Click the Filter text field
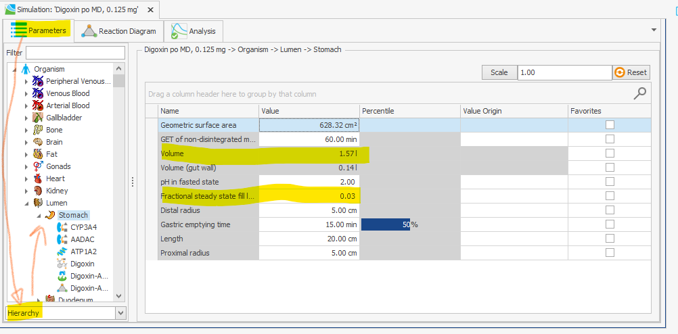 (75, 53)
